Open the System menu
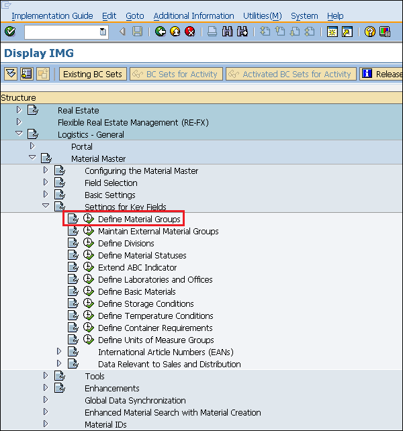Viewport: 403px width, 431px height. coord(304,16)
